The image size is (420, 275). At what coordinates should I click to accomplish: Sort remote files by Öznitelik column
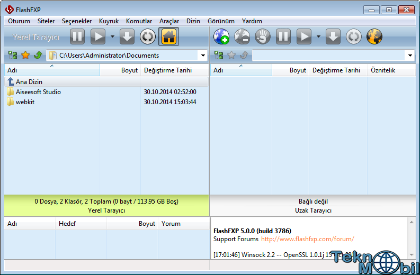click(391, 70)
